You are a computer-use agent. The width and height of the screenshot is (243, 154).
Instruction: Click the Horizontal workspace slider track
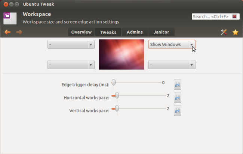click(139, 96)
